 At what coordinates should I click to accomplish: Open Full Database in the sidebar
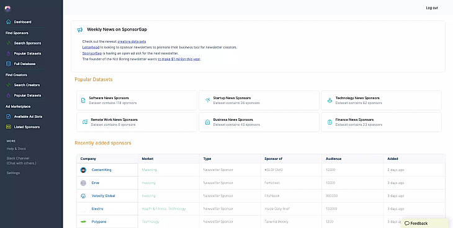(x=25, y=64)
